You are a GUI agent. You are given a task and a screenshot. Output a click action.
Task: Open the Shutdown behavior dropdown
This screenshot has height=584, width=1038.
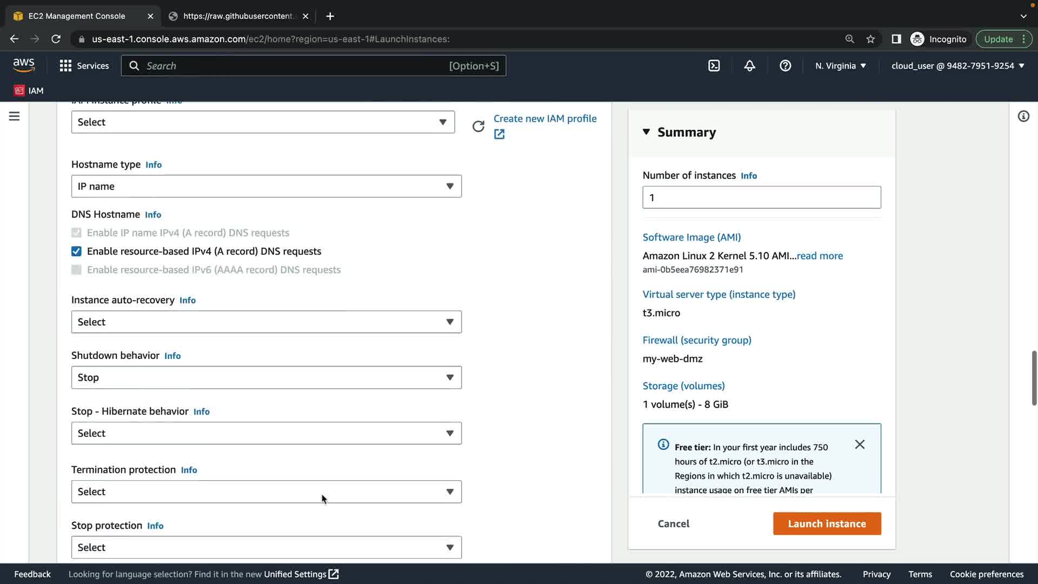tap(266, 377)
